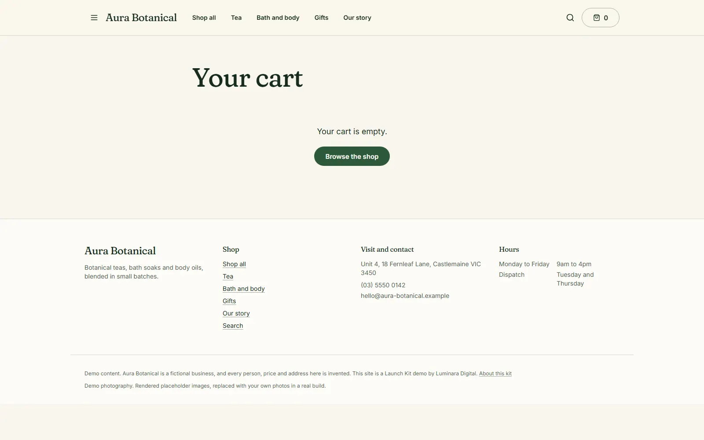Open the hamburger menu icon
This screenshot has width=704, height=440.
tap(94, 18)
